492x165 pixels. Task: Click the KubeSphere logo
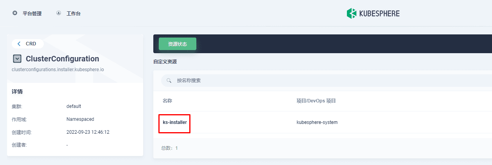pyautogui.click(x=373, y=13)
